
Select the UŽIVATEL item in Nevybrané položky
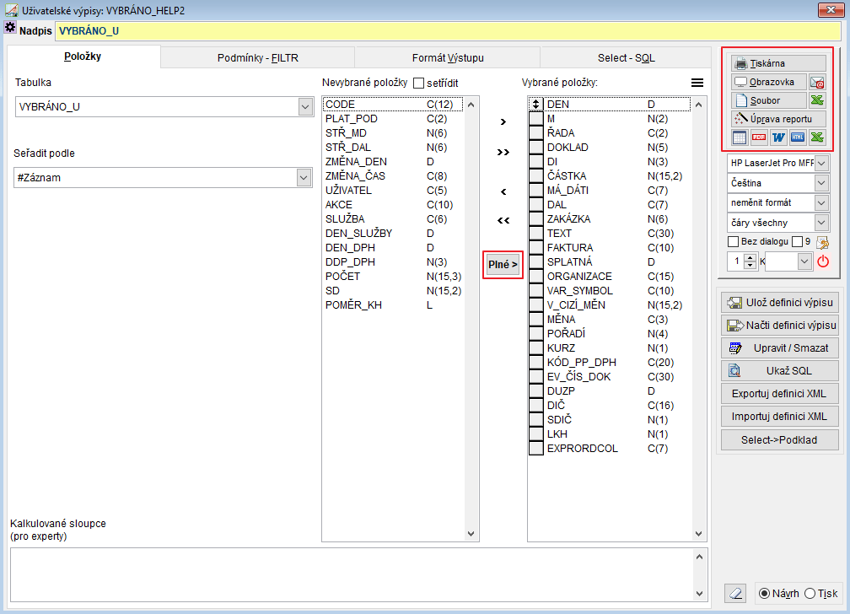pos(393,191)
